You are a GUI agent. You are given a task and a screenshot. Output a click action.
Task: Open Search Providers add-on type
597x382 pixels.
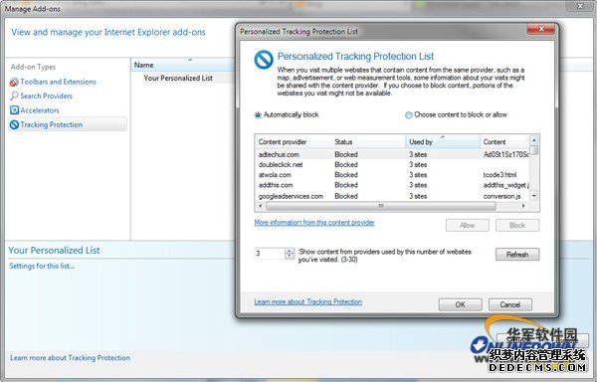46,95
